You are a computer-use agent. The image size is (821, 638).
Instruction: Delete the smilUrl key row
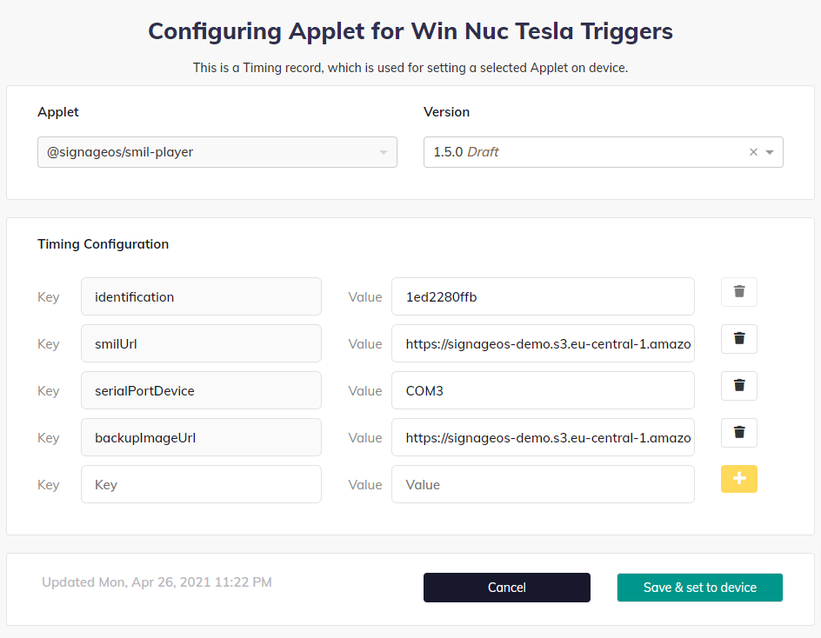[x=739, y=339]
